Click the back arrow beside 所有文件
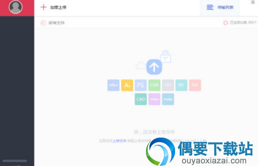This screenshot has width=258, height=166. 43,23
